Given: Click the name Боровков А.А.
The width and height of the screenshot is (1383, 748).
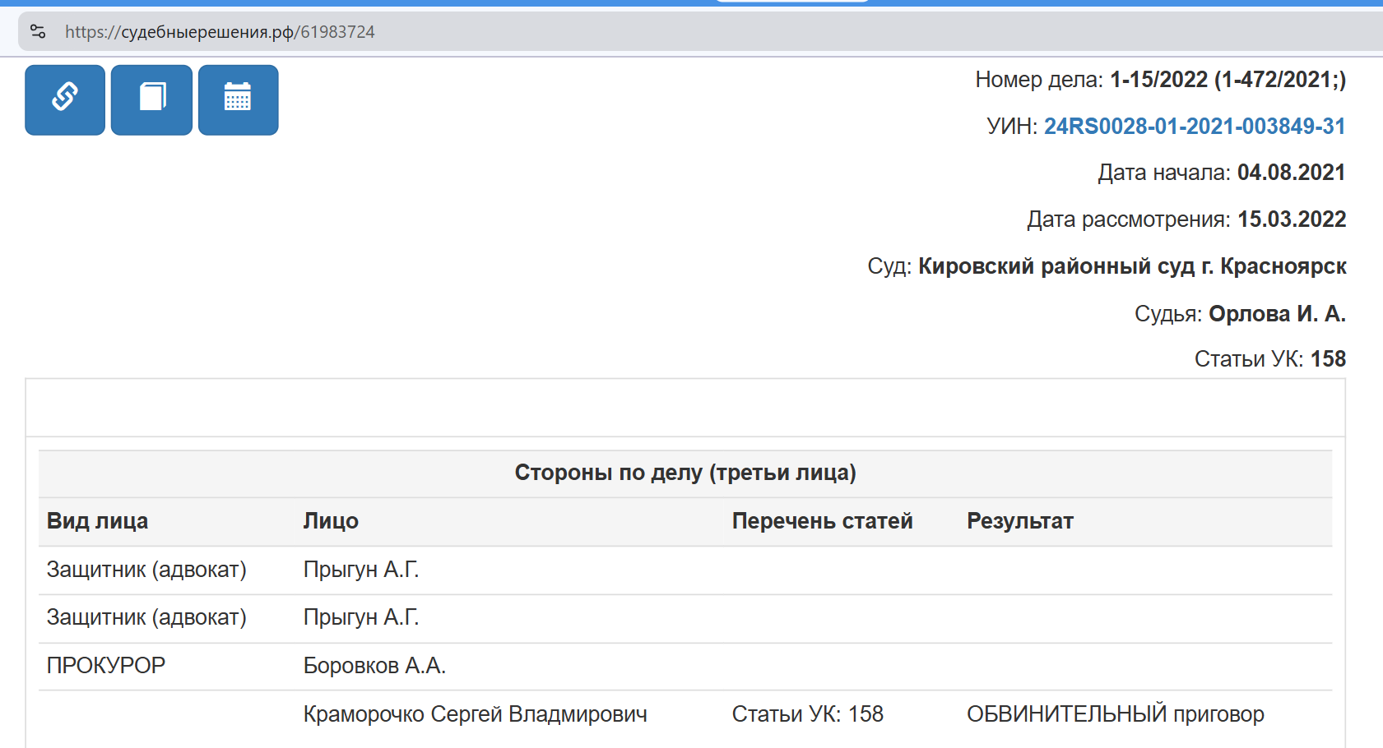Looking at the screenshot, I should (x=374, y=666).
